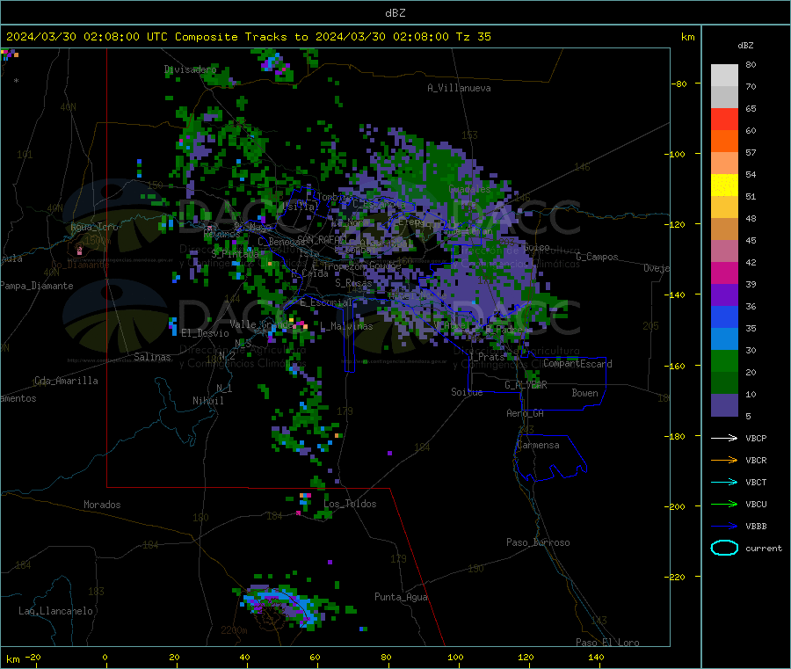
Task: Click the Salinas station label
Action: 152,357
